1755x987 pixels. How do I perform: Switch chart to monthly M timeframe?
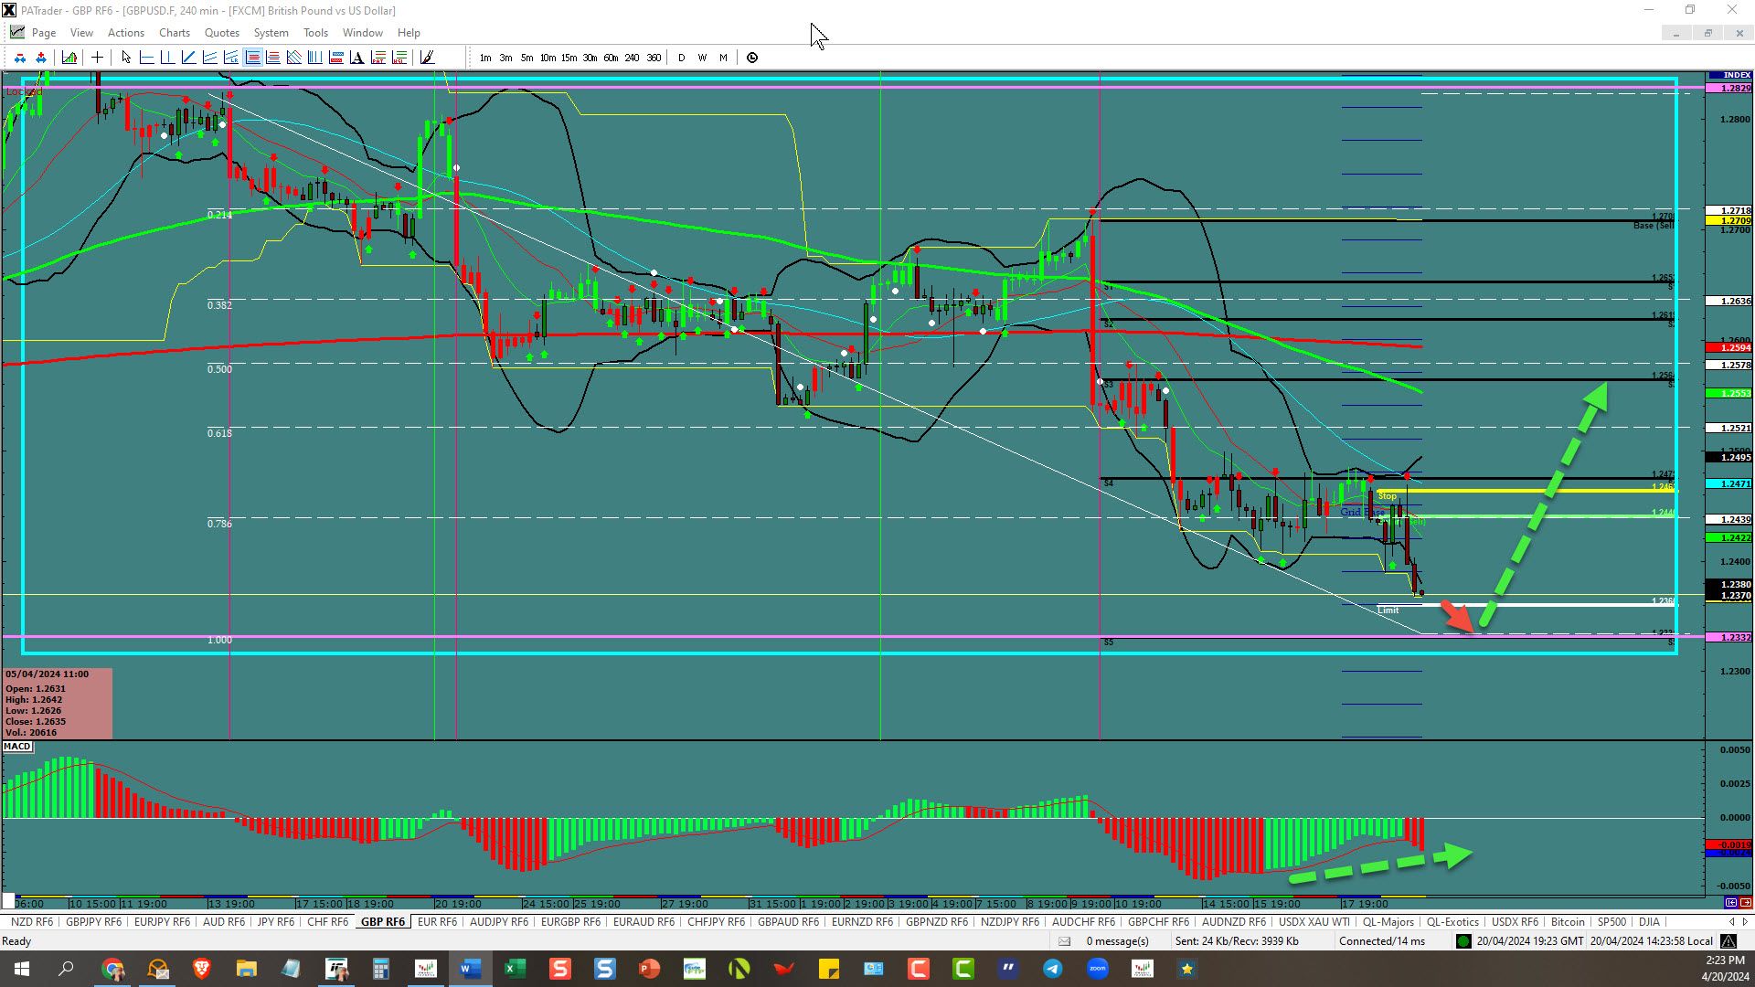[723, 58]
